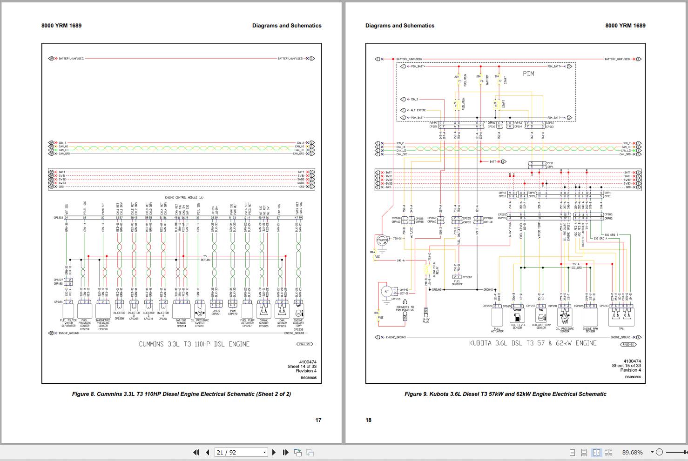Click the zoom out minus button
Image resolution: width=688 pixels, height=461 pixels.
click(x=659, y=452)
